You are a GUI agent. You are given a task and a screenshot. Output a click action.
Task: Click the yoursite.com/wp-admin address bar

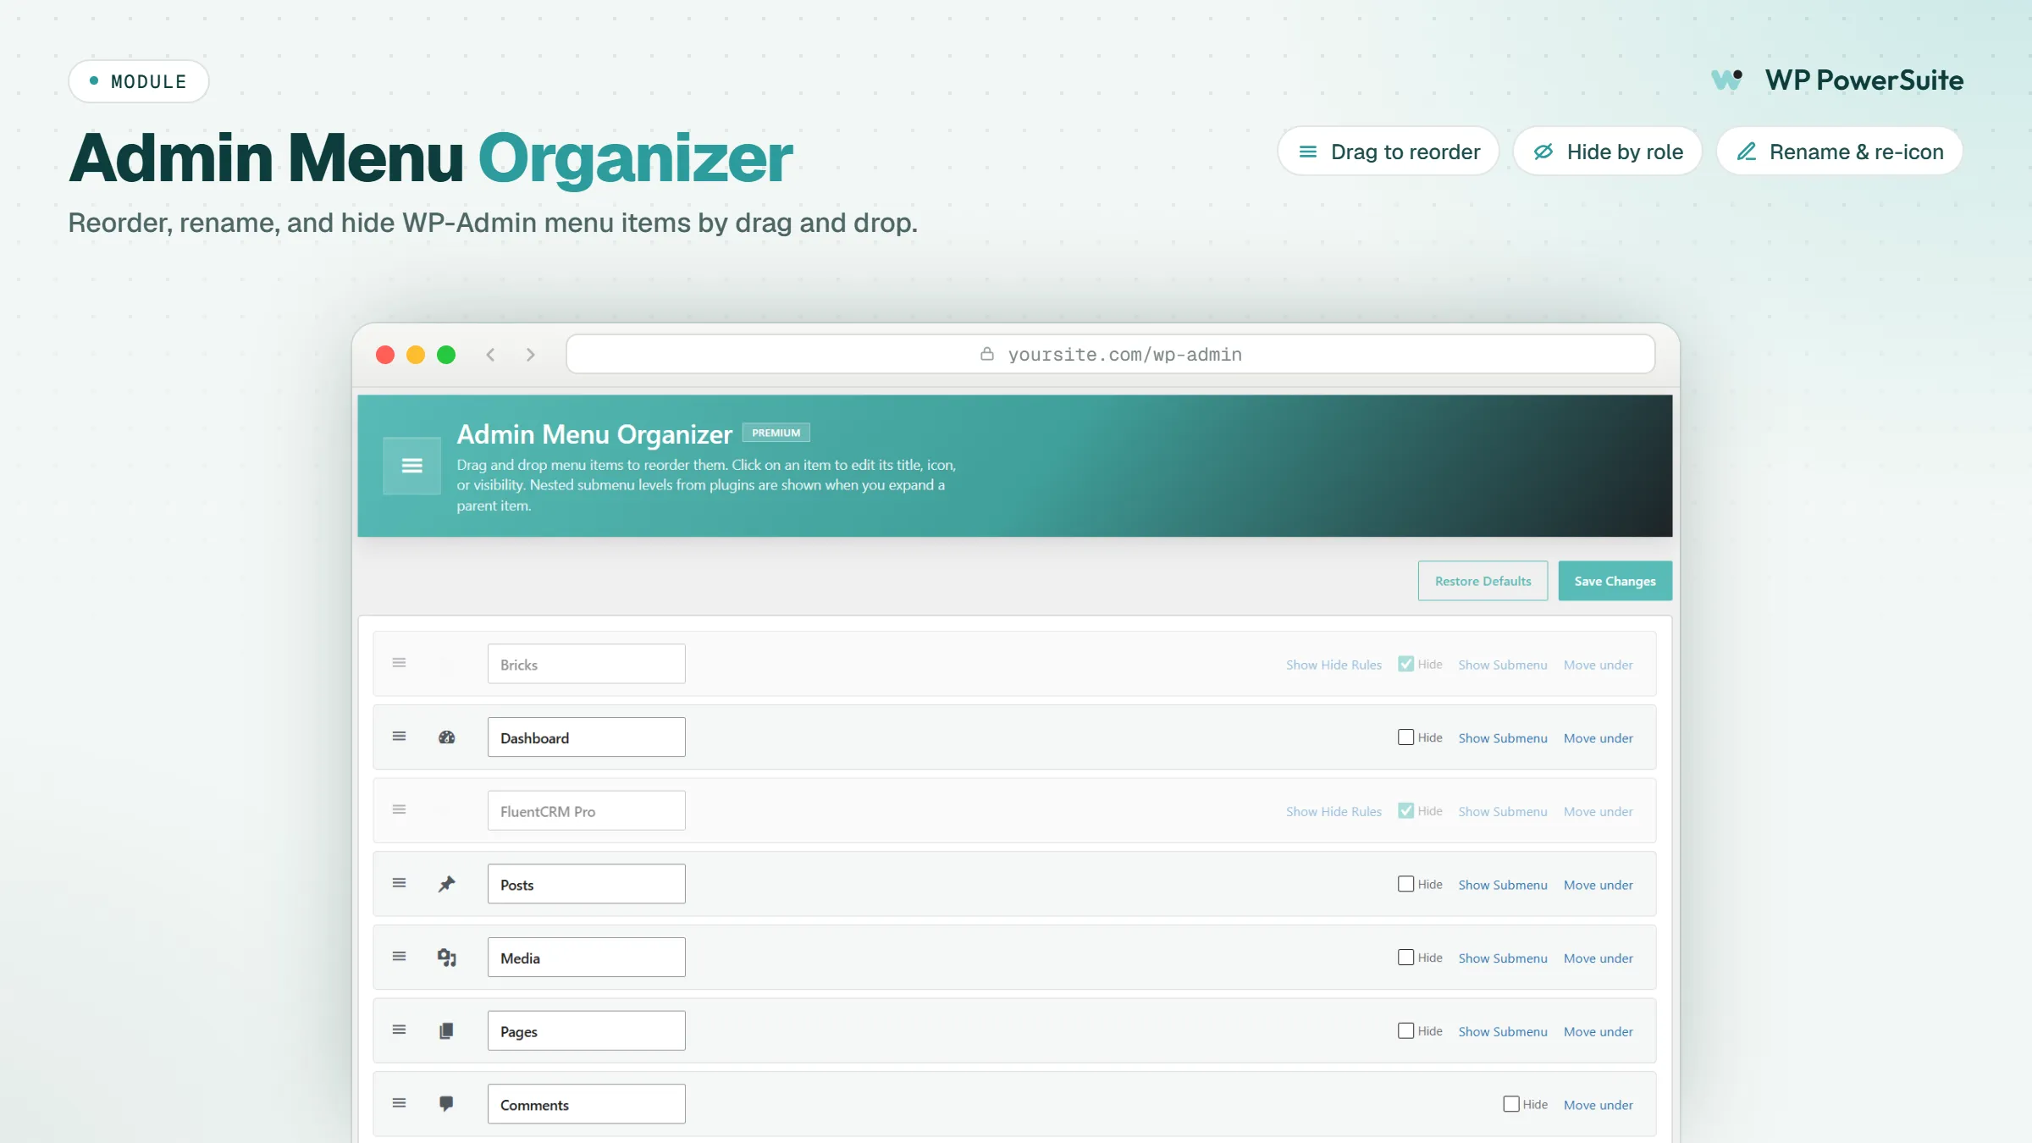pos(1111,354)
